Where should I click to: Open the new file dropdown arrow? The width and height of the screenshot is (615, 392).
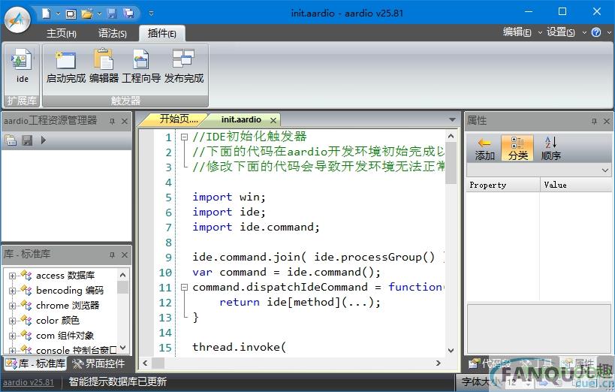point(58,14)
